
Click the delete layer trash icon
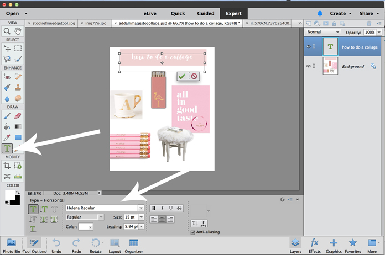click(370, 23)
